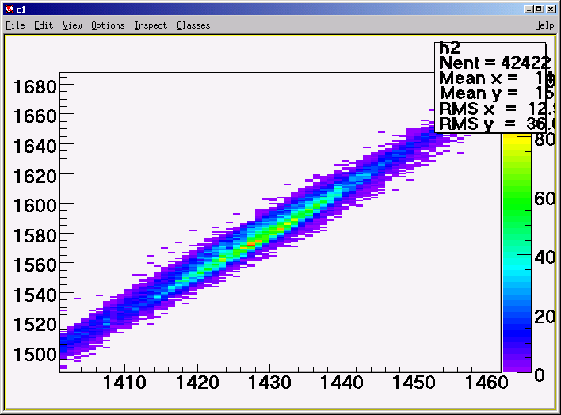
Task: Click y-axis label 1540
Action: pos(35,295)
